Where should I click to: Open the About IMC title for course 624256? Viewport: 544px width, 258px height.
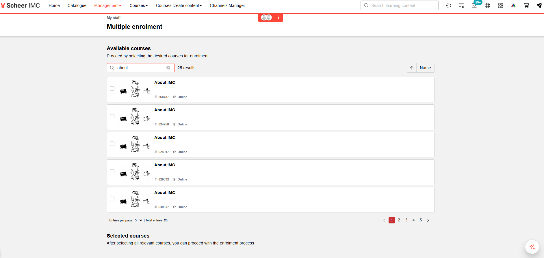[x=165, y=110]
